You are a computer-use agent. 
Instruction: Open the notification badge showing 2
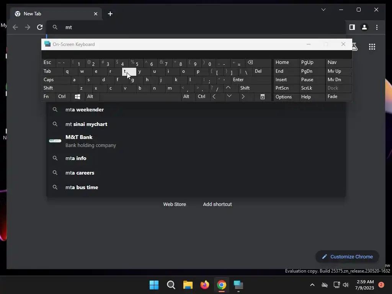381,285
